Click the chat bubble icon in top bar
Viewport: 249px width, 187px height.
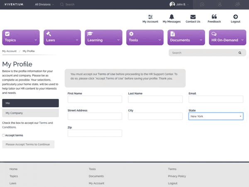point(202,5)
